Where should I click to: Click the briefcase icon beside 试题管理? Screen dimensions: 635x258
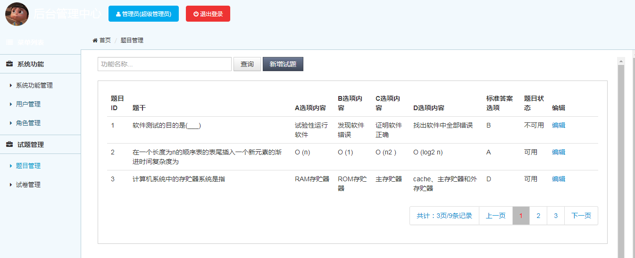[9, 145]
